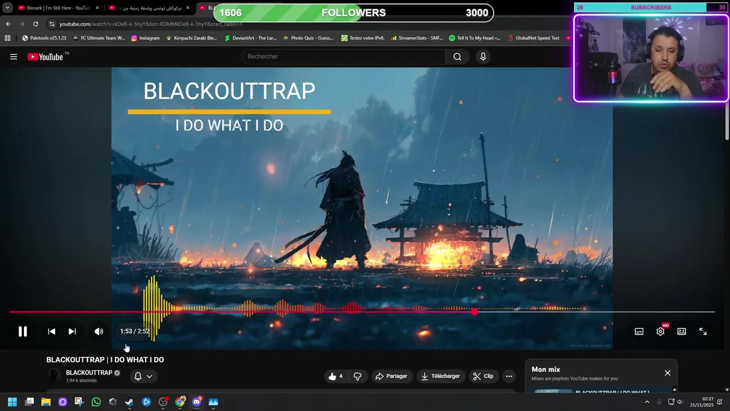Skip to the next video in mix

point(72,332)
